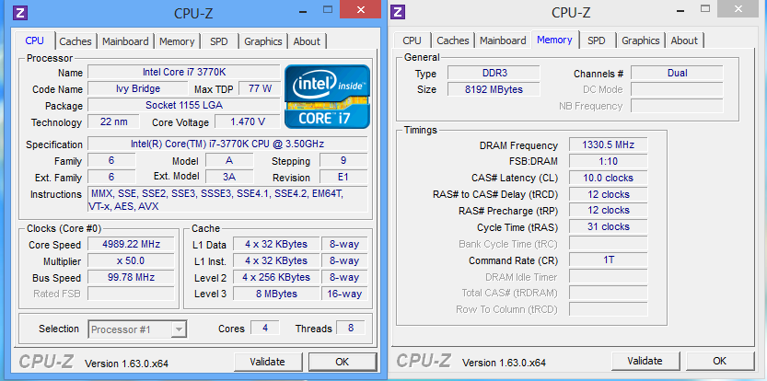Maximize the left CPU-Z window
This screenshot has width=767, height=381.
tap(328, 9)
